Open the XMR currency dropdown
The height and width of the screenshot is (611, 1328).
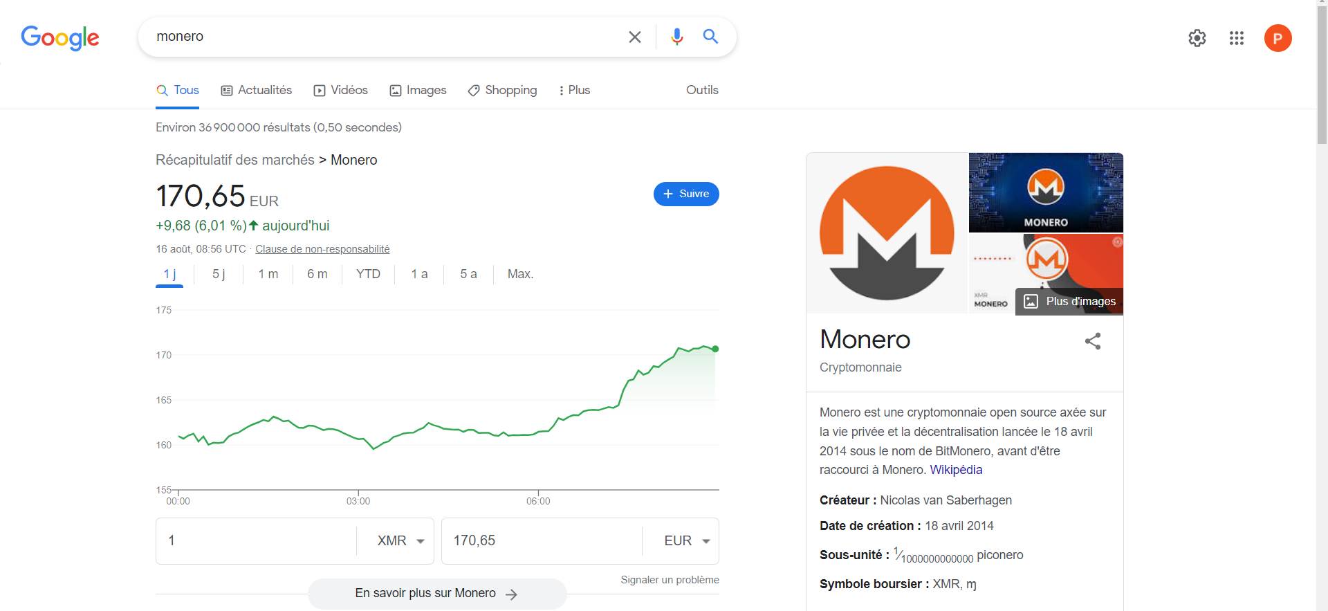tap(400, 540)
